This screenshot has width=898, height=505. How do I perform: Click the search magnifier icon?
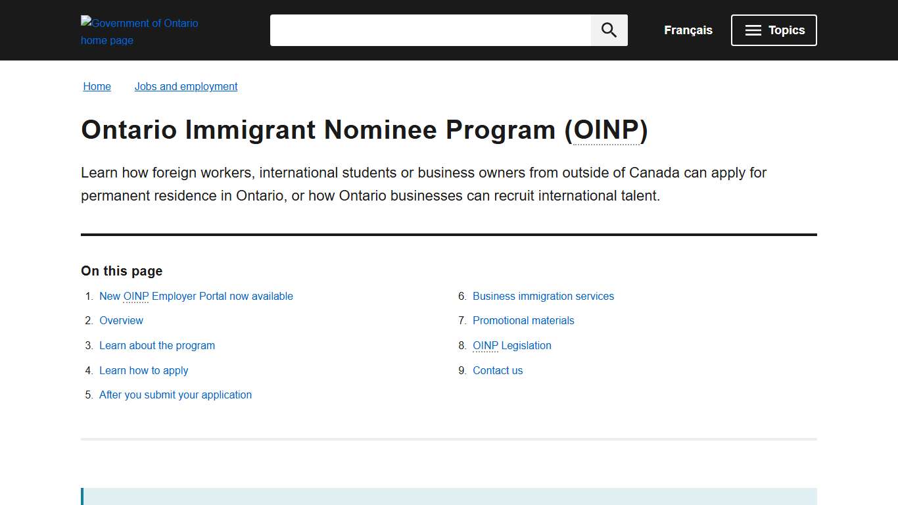(x=608, y=30)
